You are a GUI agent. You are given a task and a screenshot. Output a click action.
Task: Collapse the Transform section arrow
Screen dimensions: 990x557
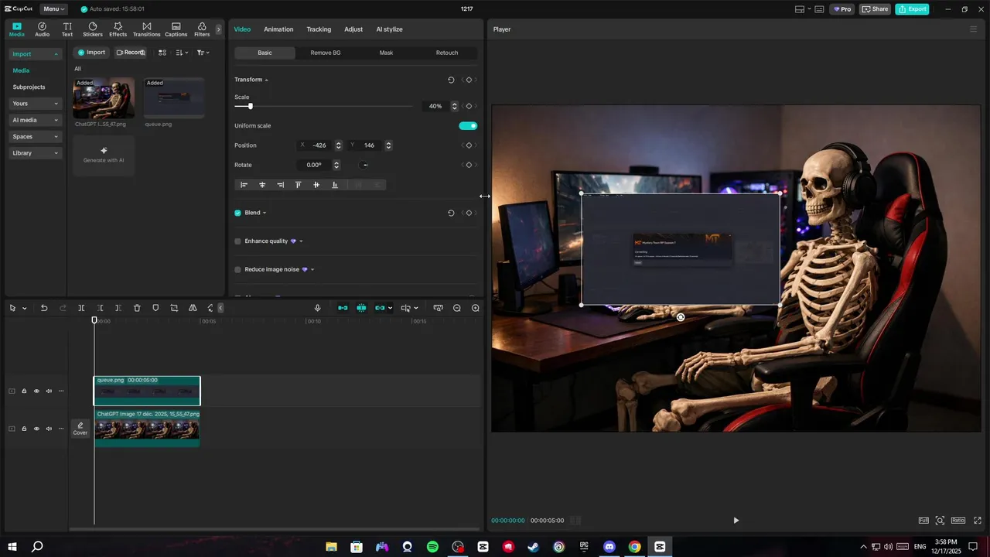(267, 80)
